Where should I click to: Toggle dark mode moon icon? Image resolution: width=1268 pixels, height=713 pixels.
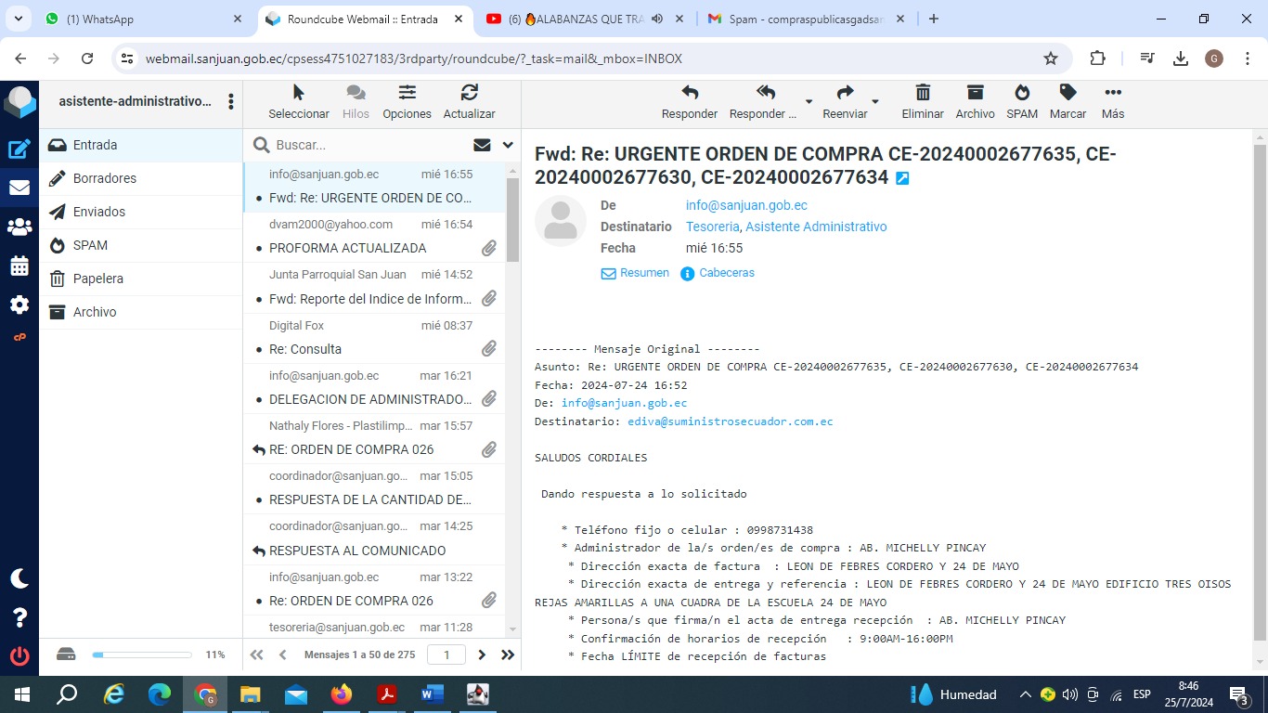[19, 578]
